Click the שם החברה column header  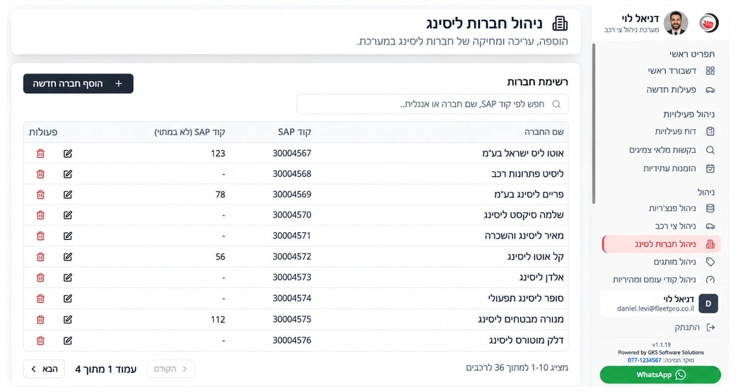pos(544,132)
